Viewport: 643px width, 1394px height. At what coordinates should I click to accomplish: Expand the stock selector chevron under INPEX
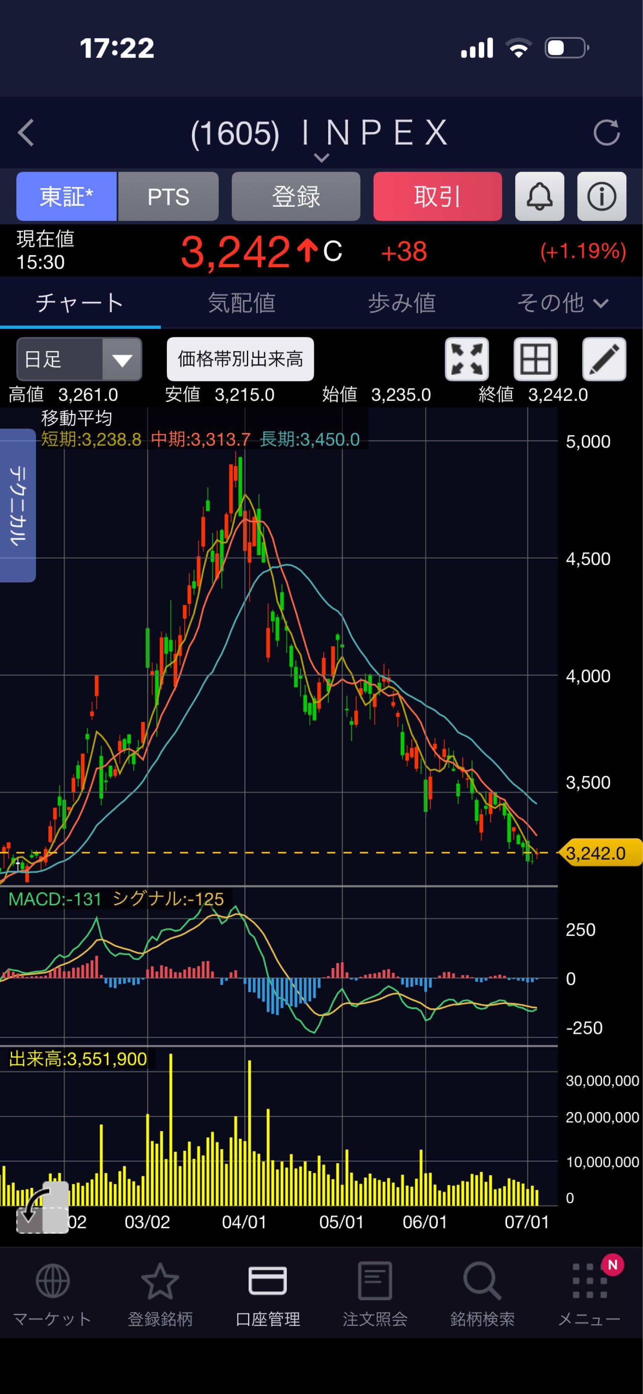tap(321, 158)
